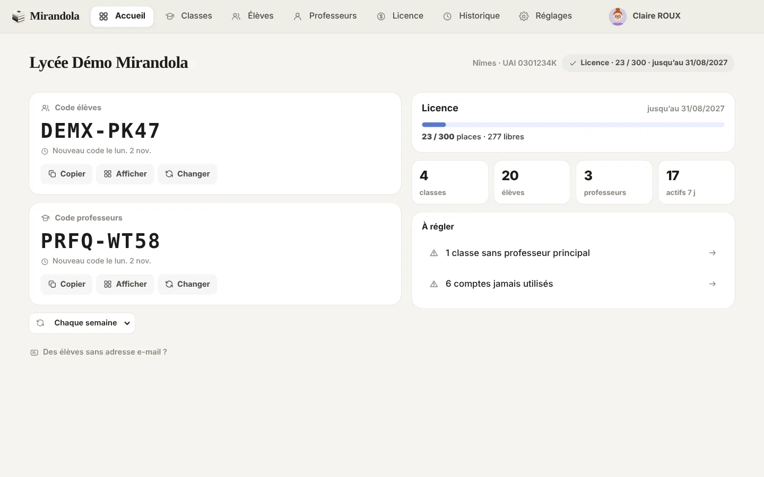
Task: Click the clock icon under the teacher code
Action: point(45,262)
